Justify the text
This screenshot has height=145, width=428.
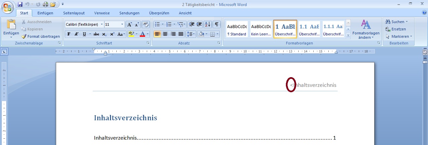point(181,34)
